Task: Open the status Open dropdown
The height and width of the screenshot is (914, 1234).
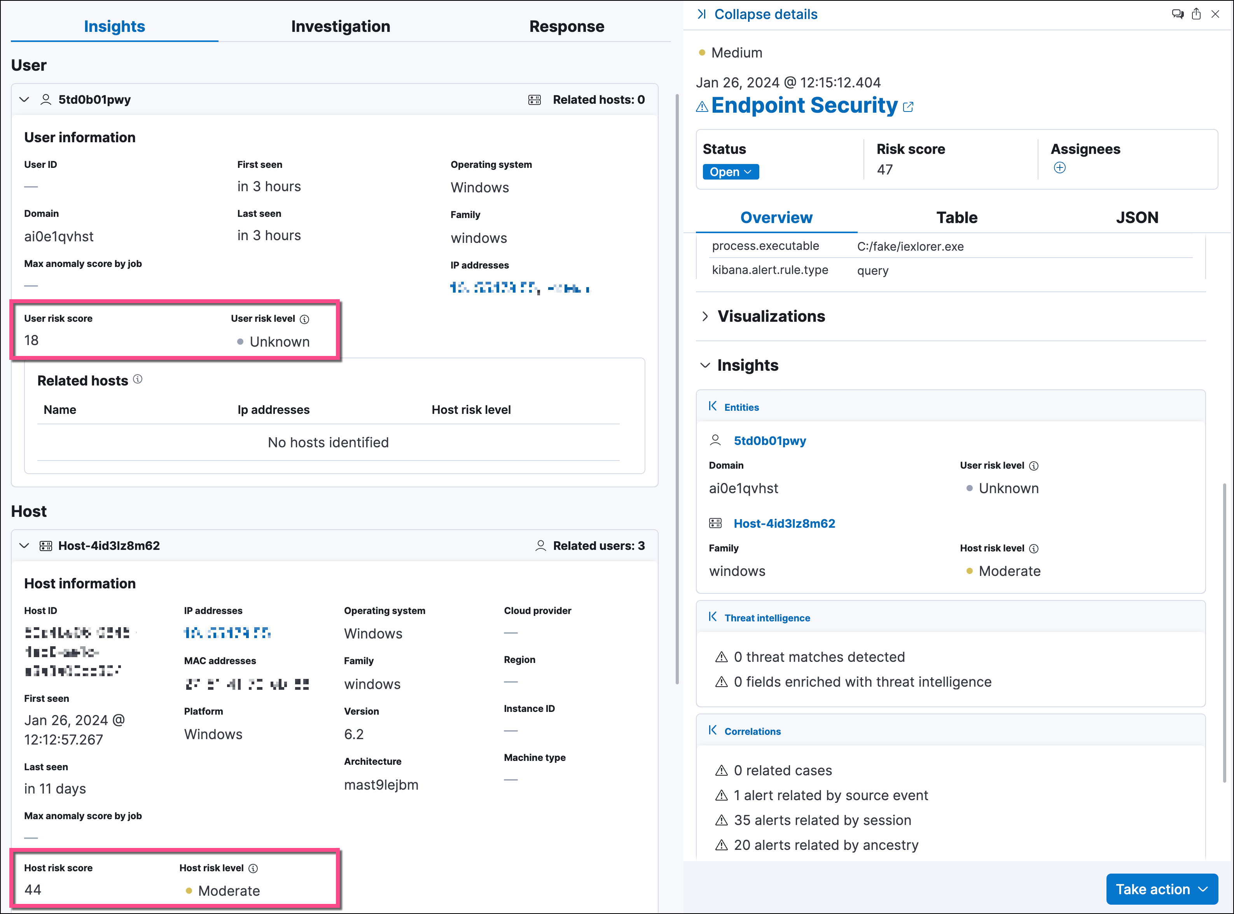Action: click(x=731, y=172)
